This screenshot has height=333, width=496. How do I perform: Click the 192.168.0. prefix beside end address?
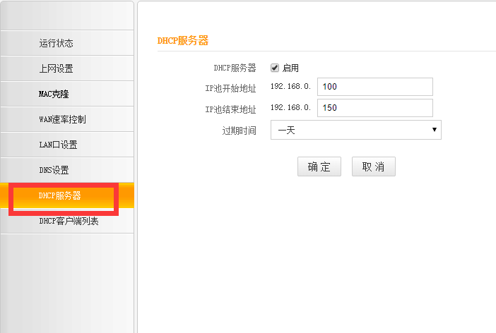290,107
